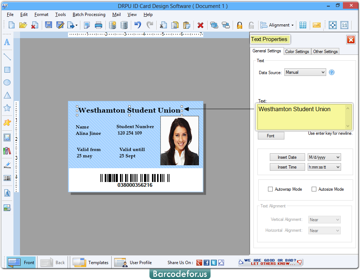
Task: Enable Autowrap Mode
Action: pos(270,189)
